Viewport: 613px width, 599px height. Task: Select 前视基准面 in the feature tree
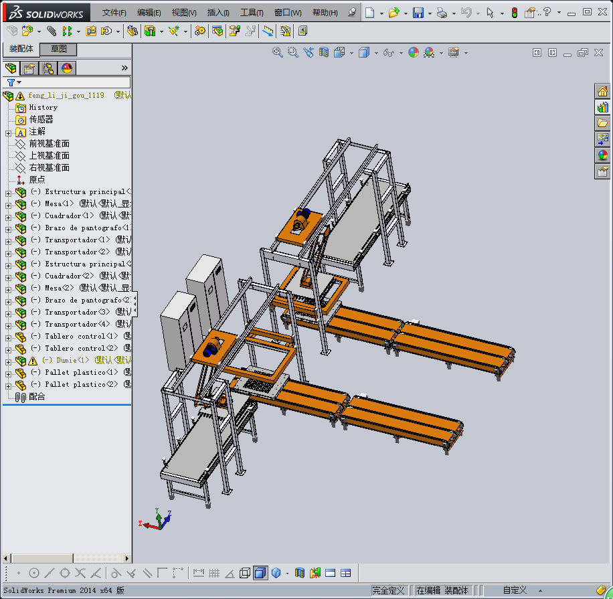pos(49,144)
